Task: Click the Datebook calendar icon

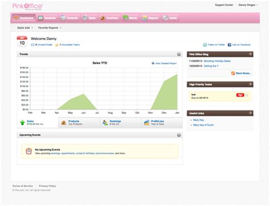Action: [40, 18]
